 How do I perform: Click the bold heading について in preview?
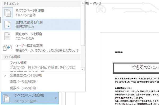(123, 88)
